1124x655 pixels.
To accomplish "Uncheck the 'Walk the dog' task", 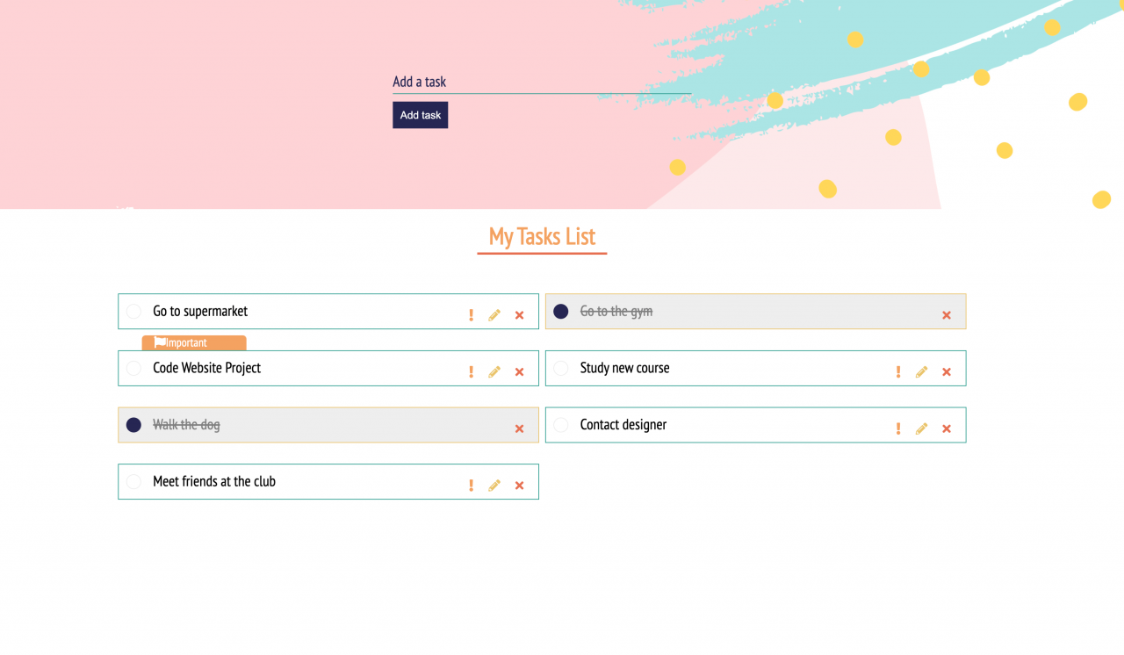I will click(133, 425).
